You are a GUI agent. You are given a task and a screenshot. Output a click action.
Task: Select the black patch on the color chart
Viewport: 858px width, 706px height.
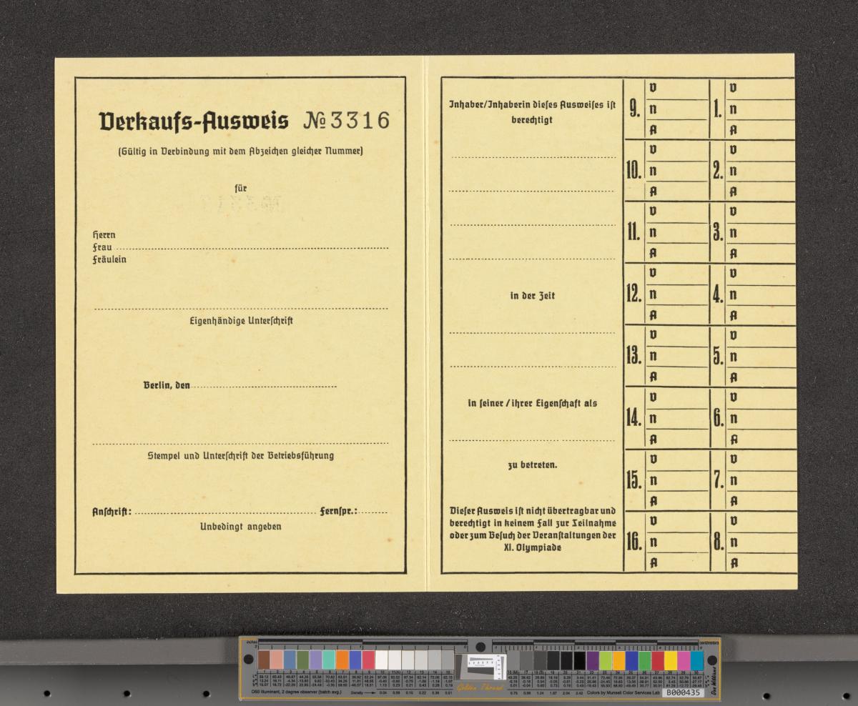point(579,660)
